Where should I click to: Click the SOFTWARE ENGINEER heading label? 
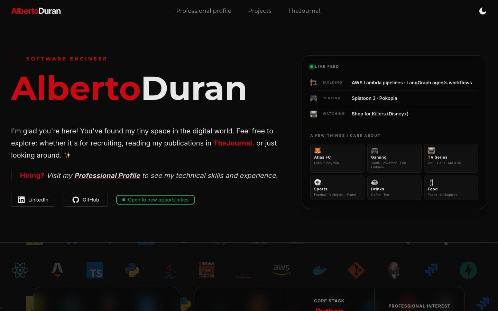click(67, 59)
